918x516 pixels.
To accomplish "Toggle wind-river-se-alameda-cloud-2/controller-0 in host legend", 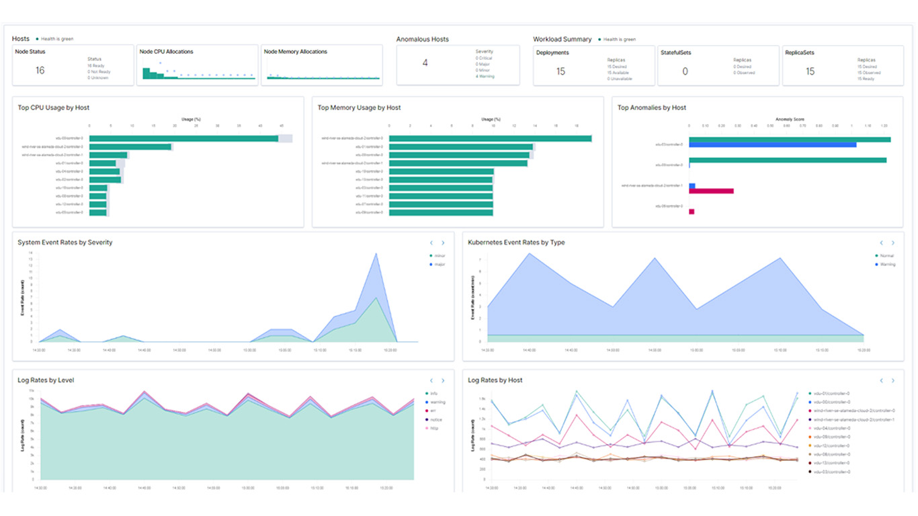I will click(x=850, y=411).
